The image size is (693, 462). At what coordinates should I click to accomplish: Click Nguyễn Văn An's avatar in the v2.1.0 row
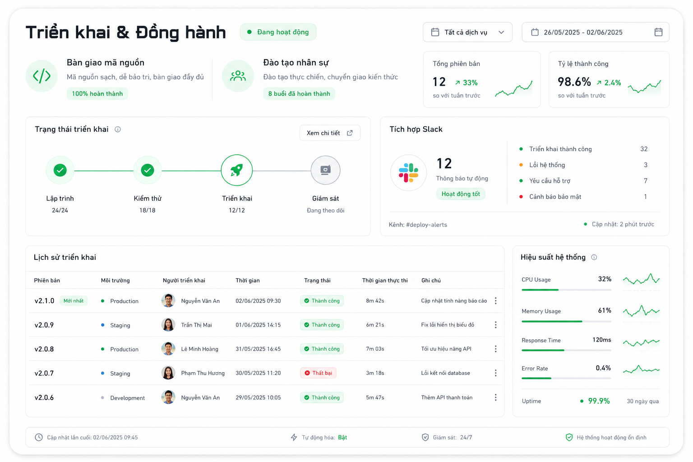(168, 300)
